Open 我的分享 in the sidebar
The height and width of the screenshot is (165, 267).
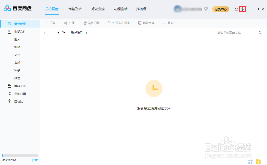tap(20, 94)
